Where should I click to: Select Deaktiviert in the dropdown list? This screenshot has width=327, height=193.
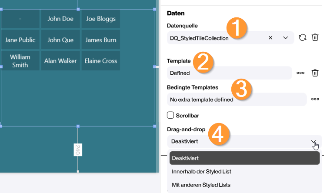(244, 158)
